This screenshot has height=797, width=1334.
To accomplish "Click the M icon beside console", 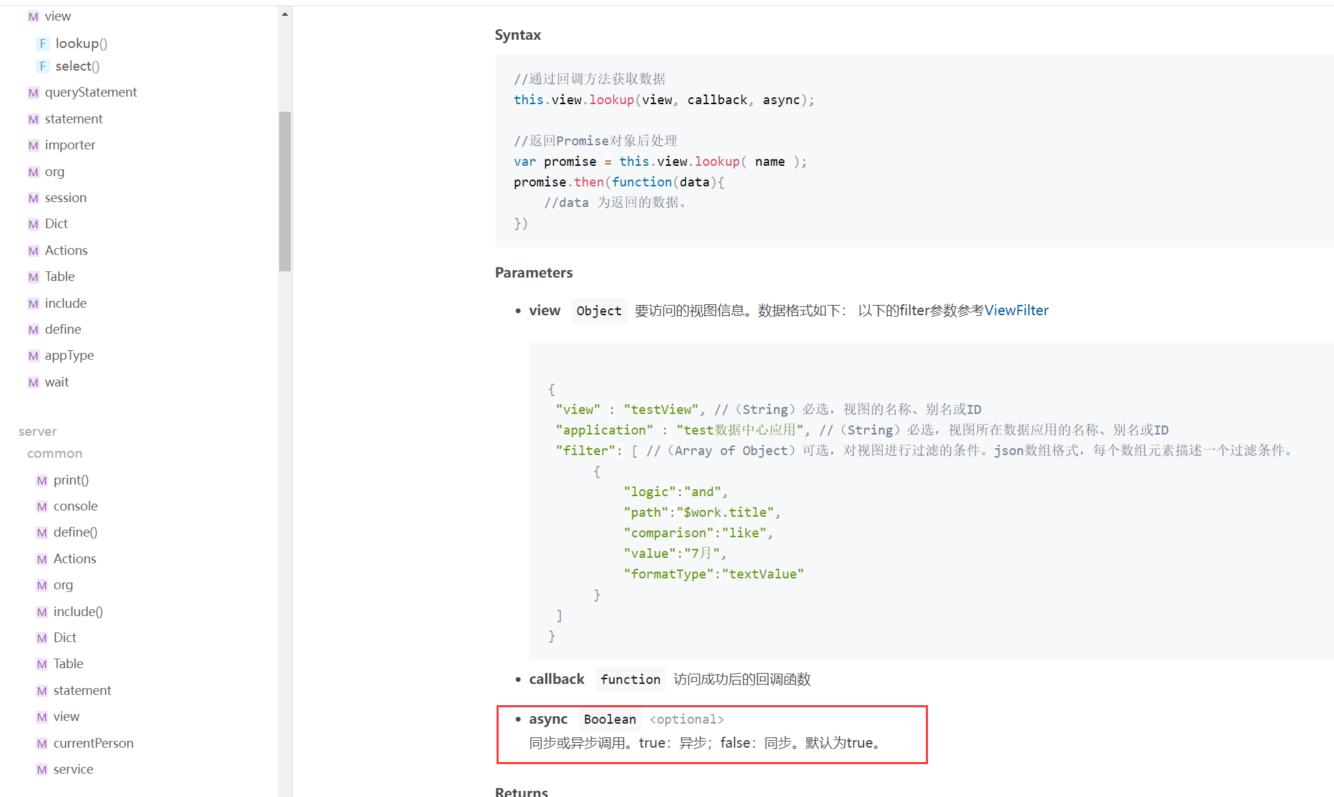I will [x=42, y=506].
